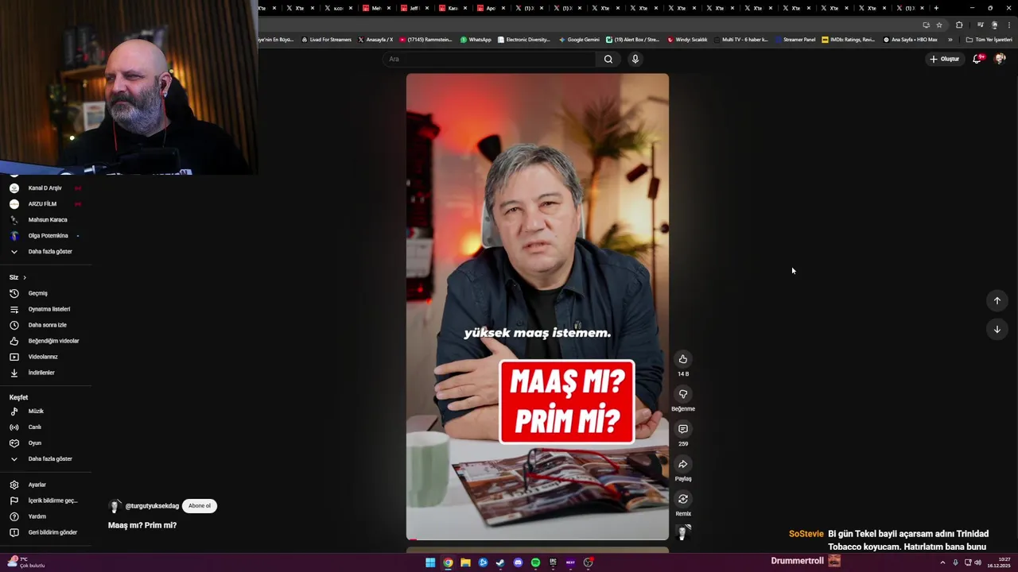Open the Remix option

point(682,499)
